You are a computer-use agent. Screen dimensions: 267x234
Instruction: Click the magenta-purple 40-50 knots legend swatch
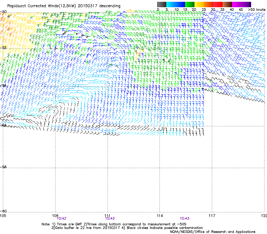pyautogui.click(x=241, y=4)
